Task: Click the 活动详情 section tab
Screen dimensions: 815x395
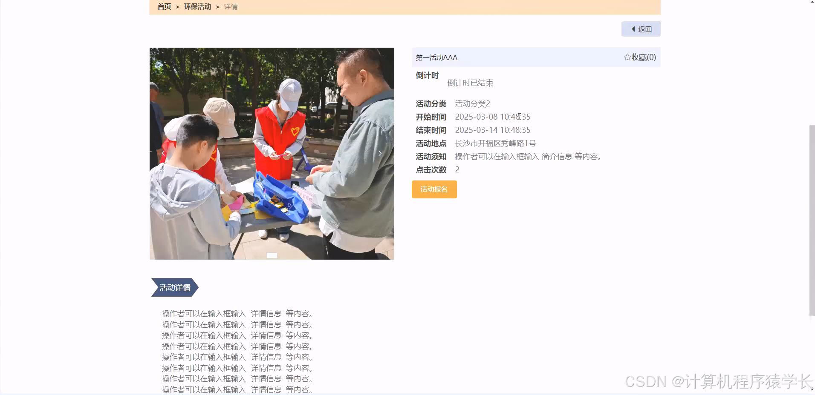Action: [x=175, y=287]
